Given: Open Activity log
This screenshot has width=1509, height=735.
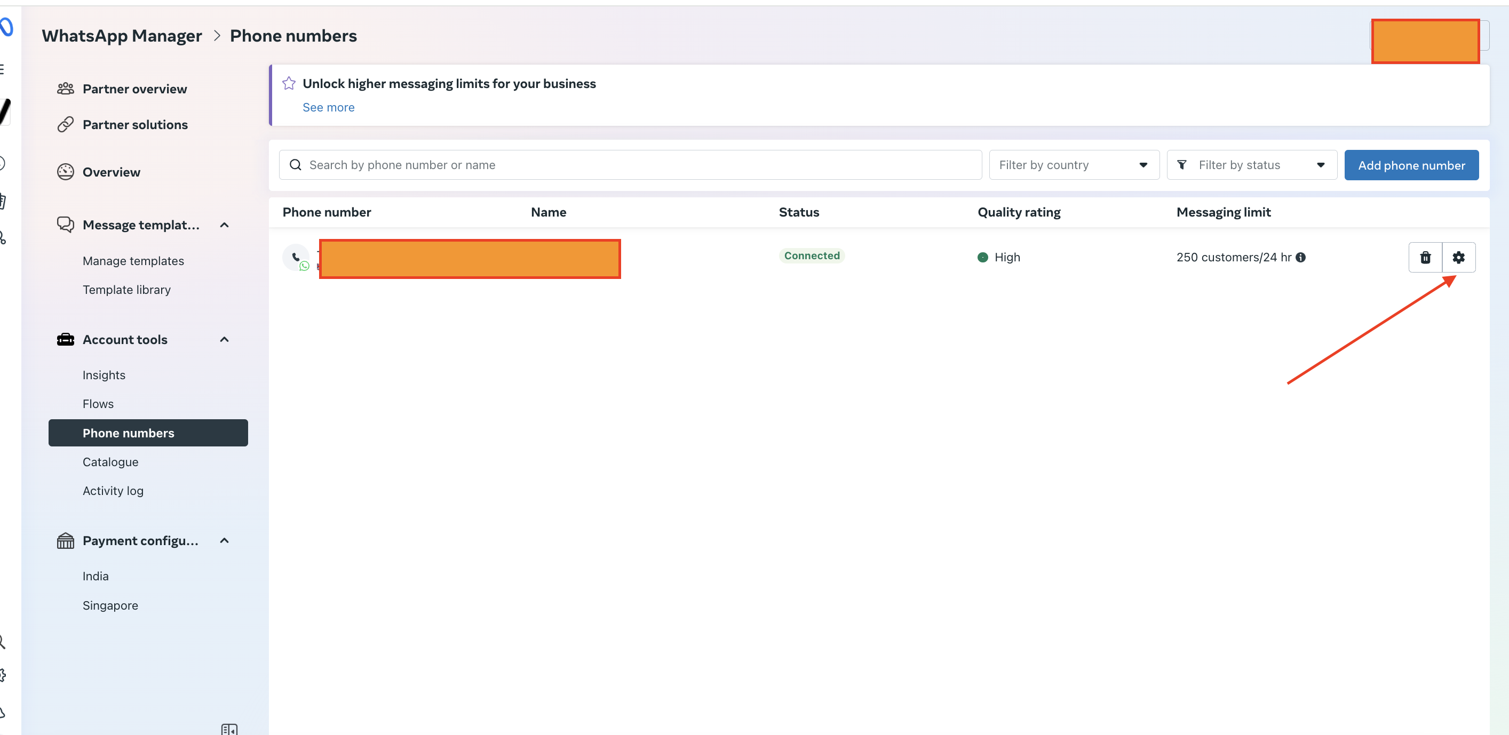Looking at the screenshot, I should click(113, 490).
